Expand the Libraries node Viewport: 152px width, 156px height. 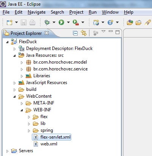click(22, 76)
